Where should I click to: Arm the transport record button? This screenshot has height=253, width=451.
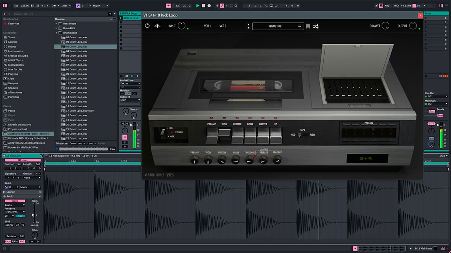209,6
